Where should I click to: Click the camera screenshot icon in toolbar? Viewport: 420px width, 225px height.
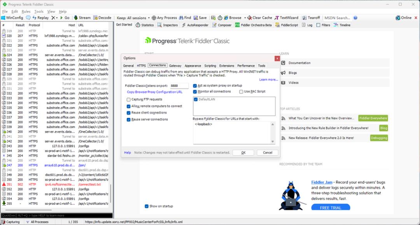213,17
